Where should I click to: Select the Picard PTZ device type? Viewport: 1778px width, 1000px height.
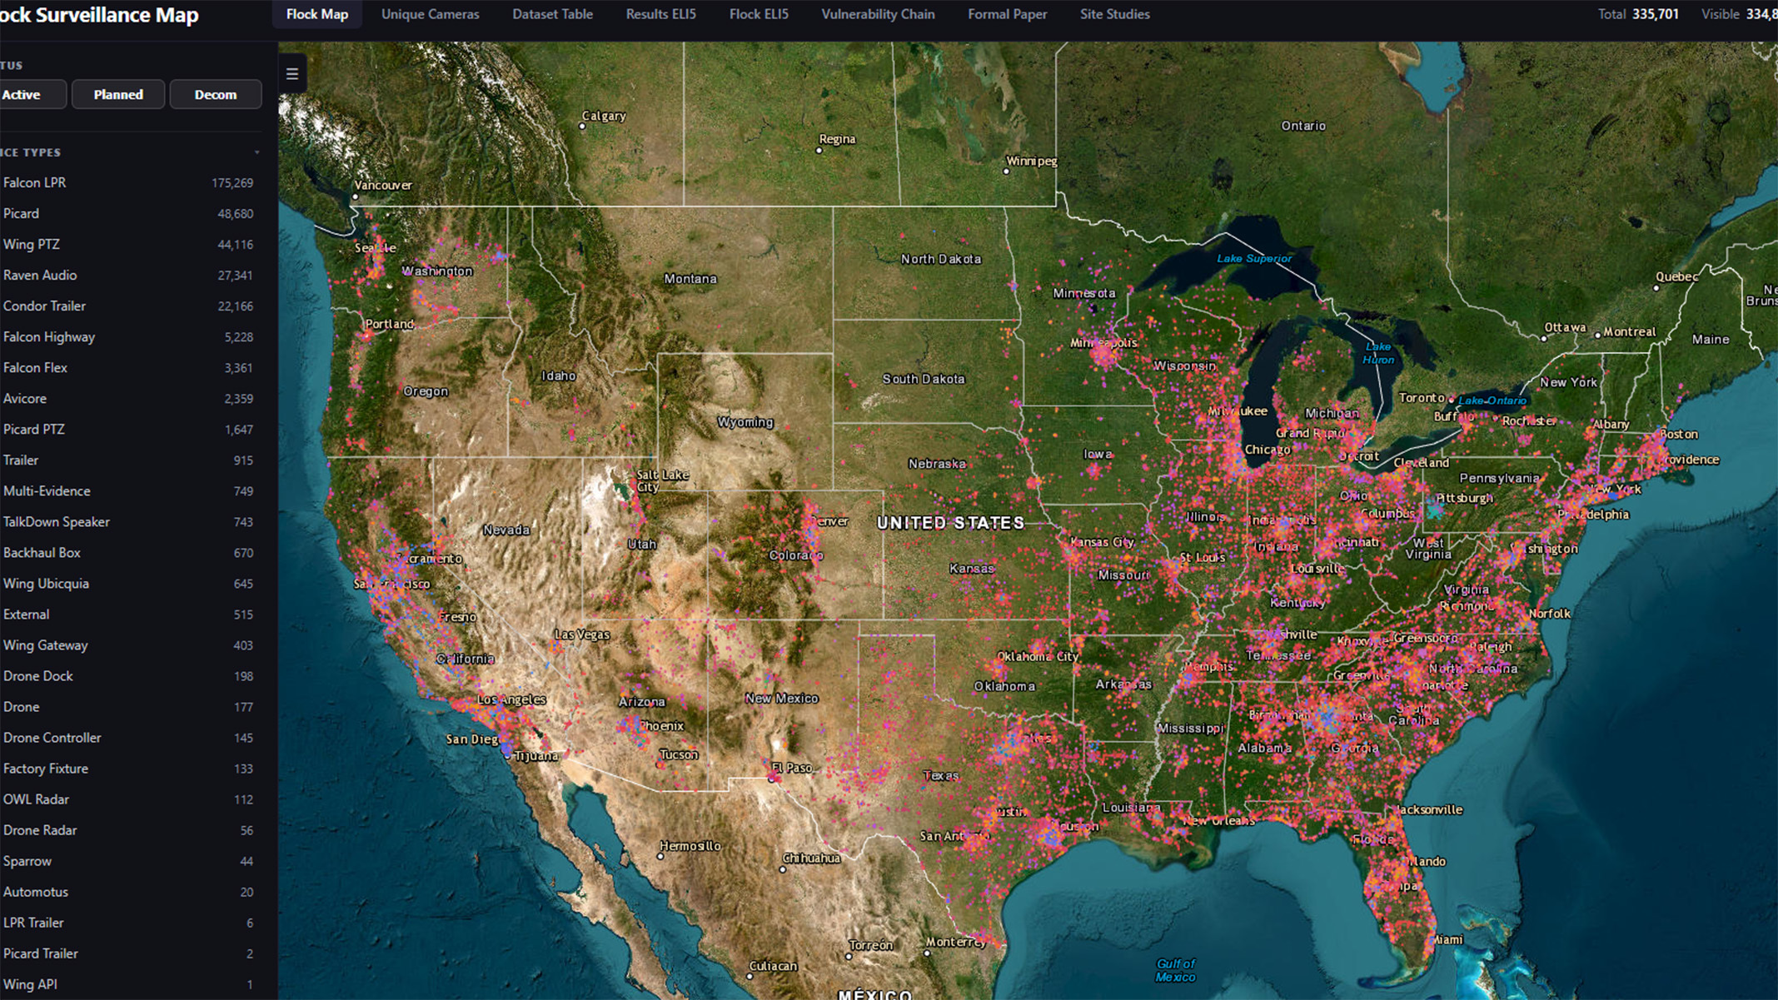129,429
